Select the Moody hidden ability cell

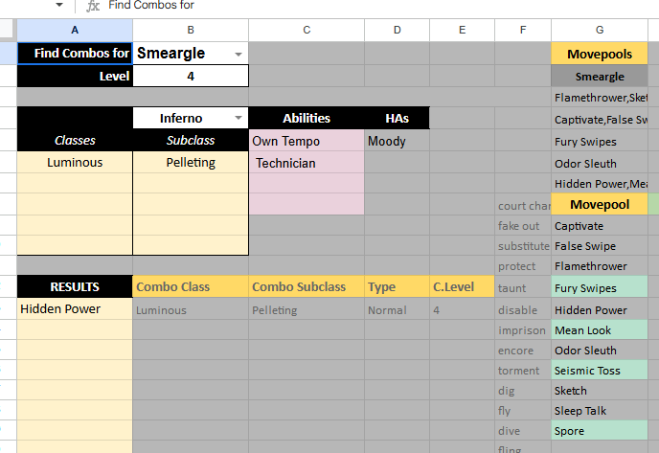[x=397, y=141]
